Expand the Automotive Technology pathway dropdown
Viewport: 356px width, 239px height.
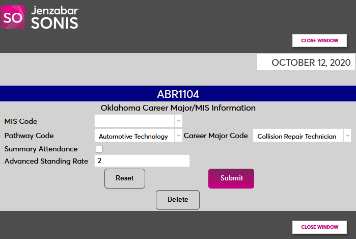pos(138,136)
